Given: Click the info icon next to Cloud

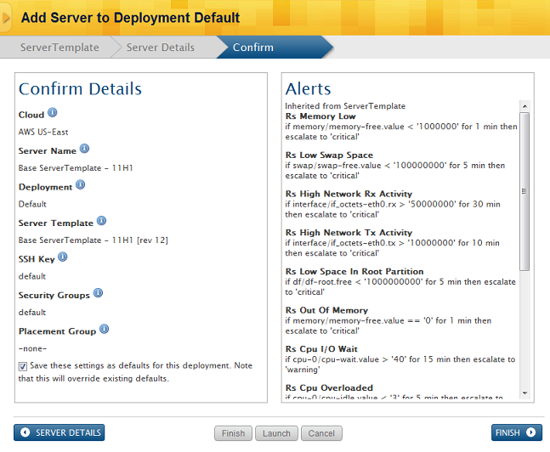Looking at the screenshot, I should pyautogui.click(x=52, y=112).
